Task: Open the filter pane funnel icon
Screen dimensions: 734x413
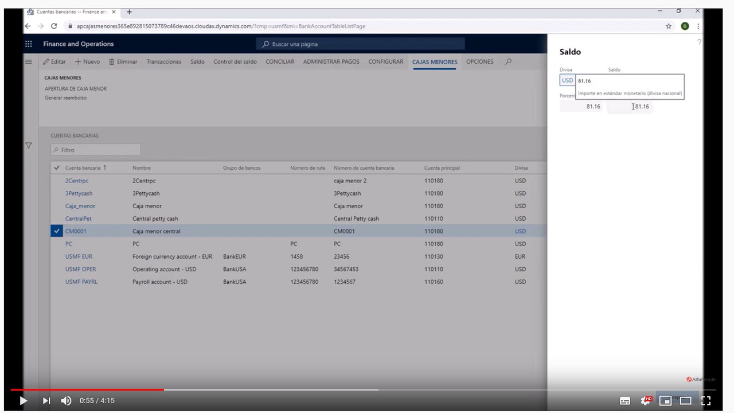Action: point(29,146)
